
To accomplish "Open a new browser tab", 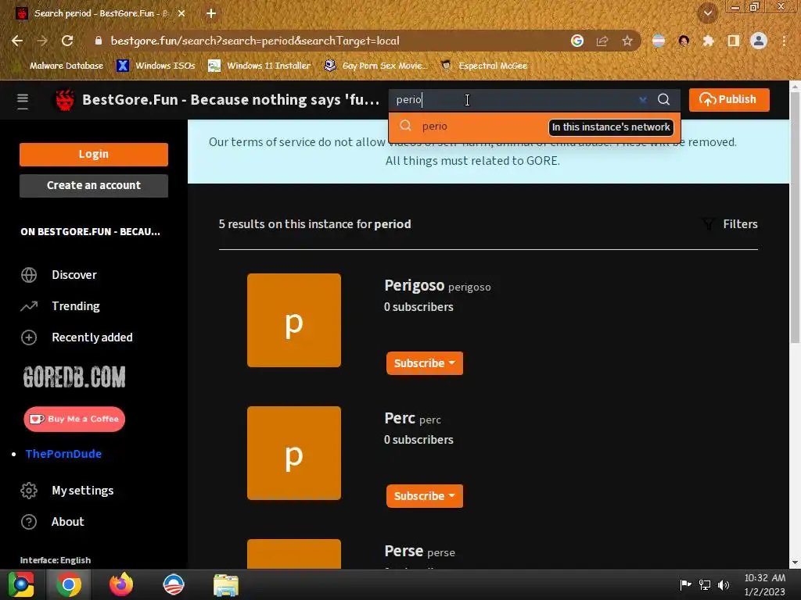I will 211,13.
